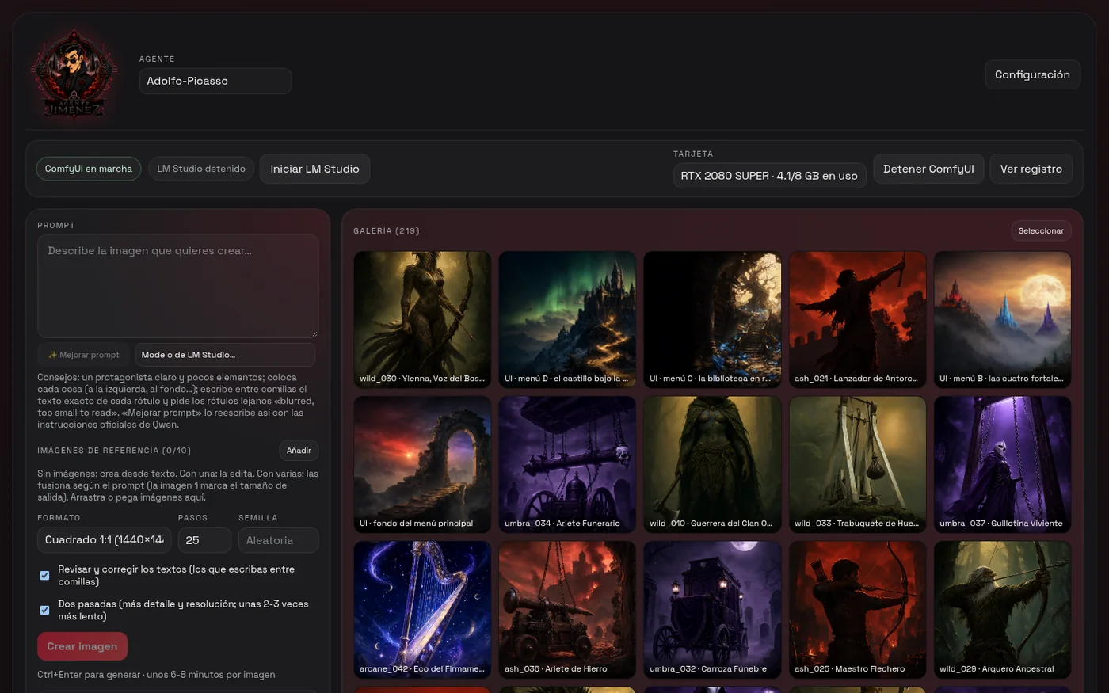
Task: Click the Detener ComfyUI button
Action: [x=928, y=169]
